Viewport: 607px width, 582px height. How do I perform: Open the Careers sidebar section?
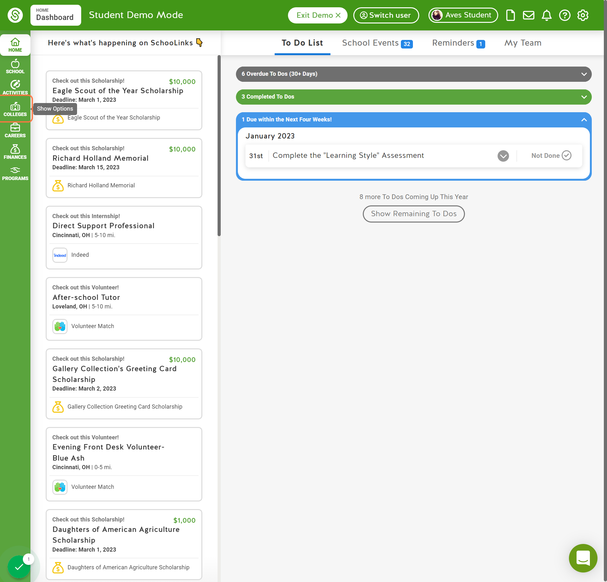pyautogui.click(x=15, y=131)
